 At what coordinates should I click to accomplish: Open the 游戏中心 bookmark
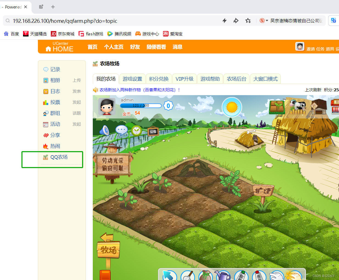[x=147, y=34]
